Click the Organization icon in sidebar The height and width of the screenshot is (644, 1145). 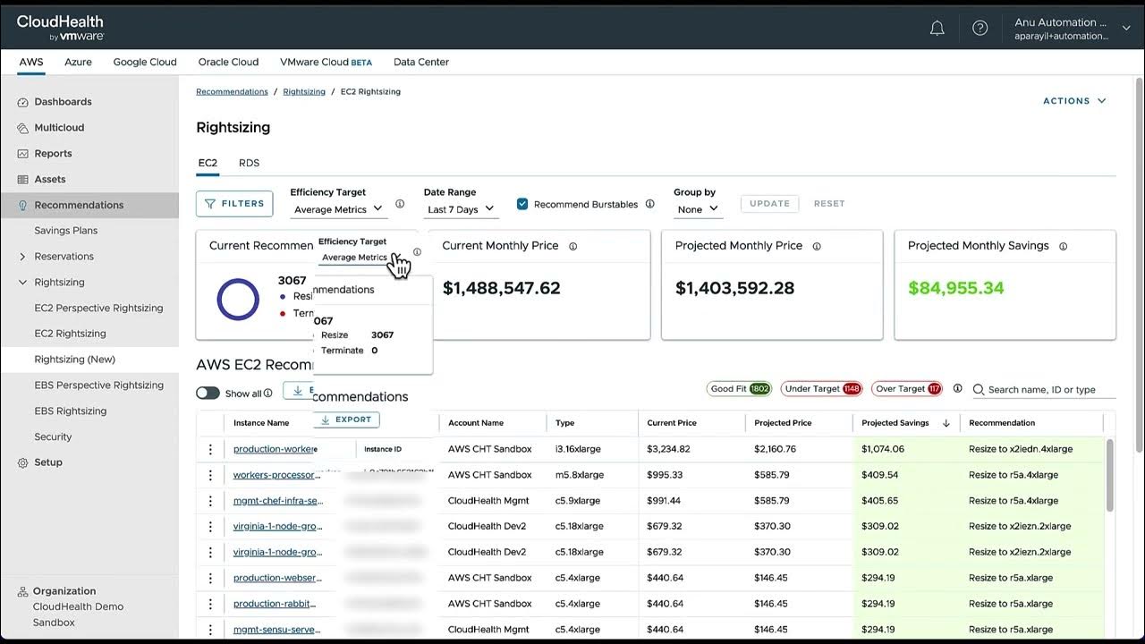tap(22, 592)
